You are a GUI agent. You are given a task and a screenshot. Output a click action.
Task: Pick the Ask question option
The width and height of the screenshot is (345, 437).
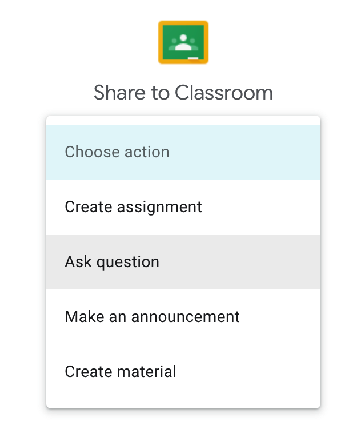[183, 262]
